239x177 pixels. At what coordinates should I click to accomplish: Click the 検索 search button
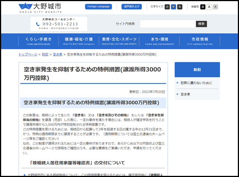(x=201, y=24)
